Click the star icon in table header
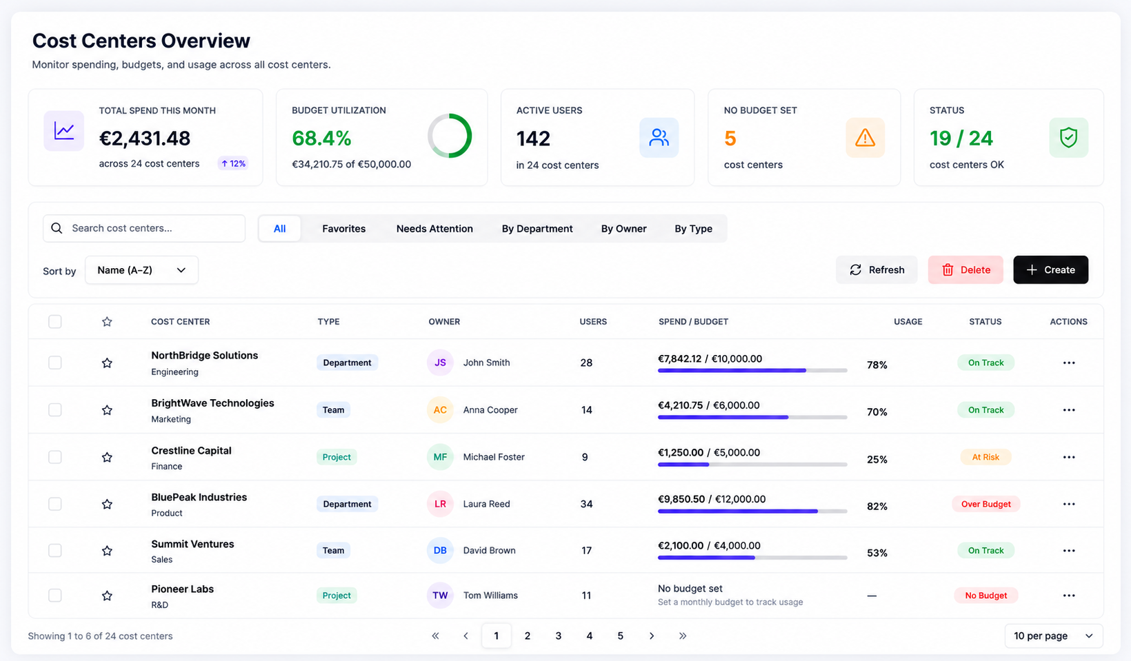 pyautogui.click(x=107, y=322)
